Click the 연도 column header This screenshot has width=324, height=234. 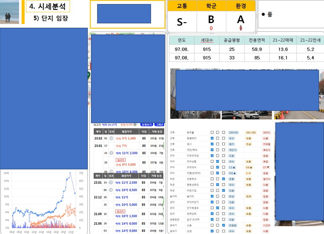182,40
